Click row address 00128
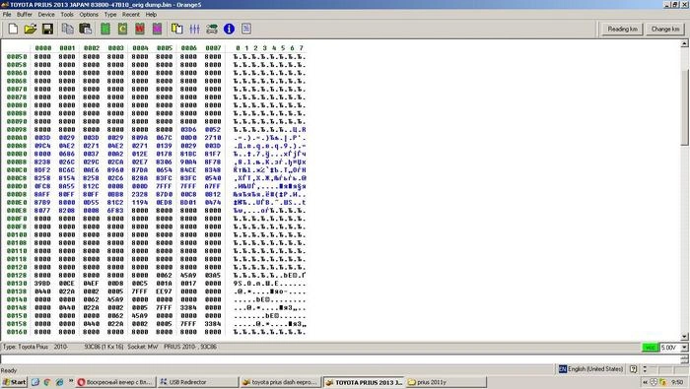 tap(17, 275)
